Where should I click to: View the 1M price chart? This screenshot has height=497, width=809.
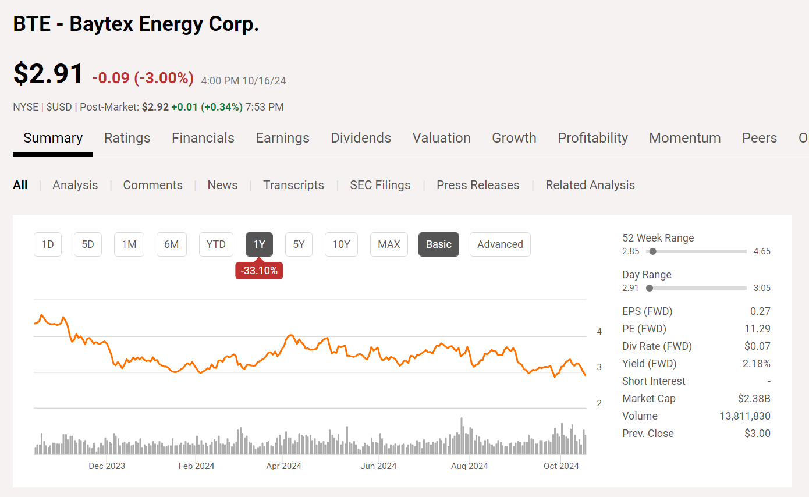point(129,244)
